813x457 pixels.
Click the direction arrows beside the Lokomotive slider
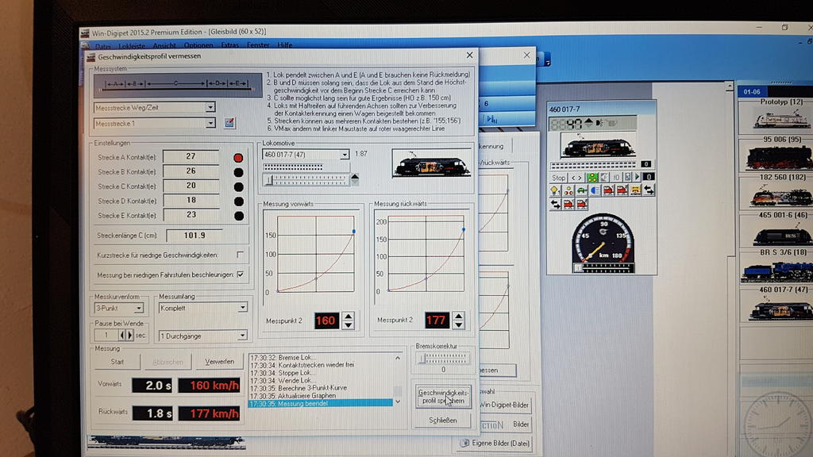(355, 180)
